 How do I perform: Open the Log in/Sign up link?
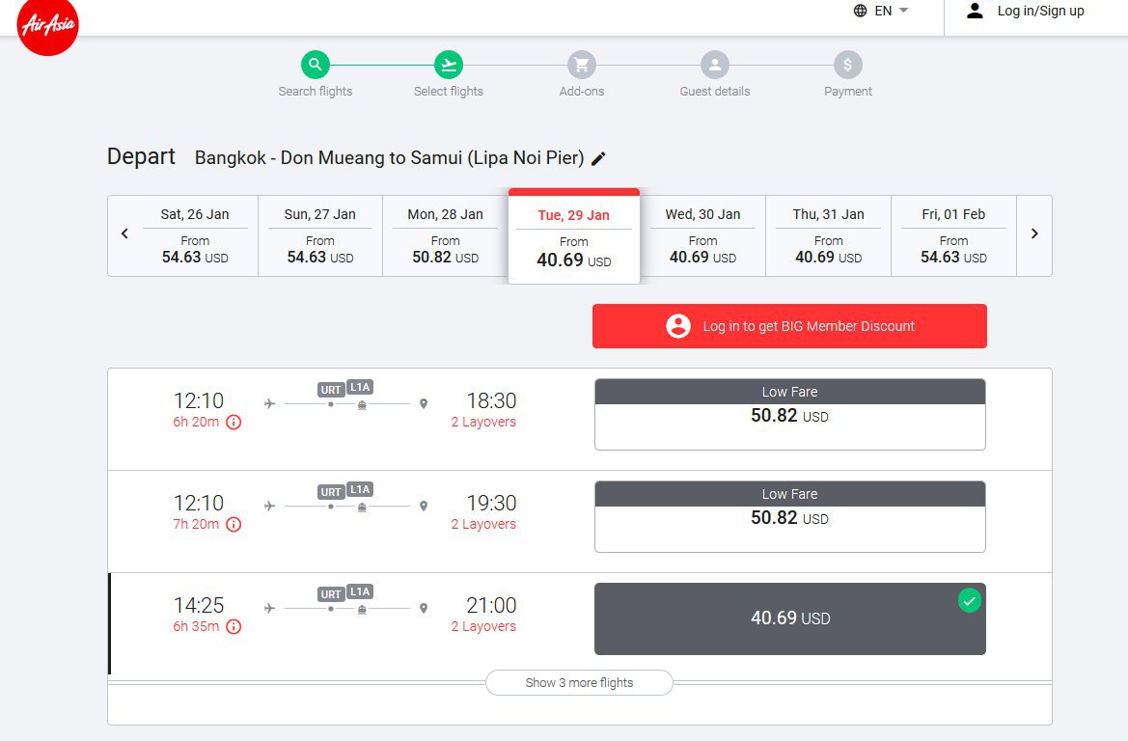pos(1026,11)
